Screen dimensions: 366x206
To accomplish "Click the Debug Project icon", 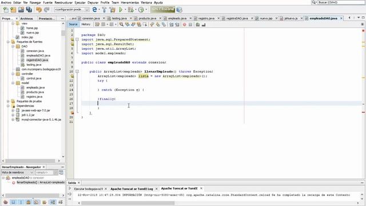I will (x=131, y=10).
